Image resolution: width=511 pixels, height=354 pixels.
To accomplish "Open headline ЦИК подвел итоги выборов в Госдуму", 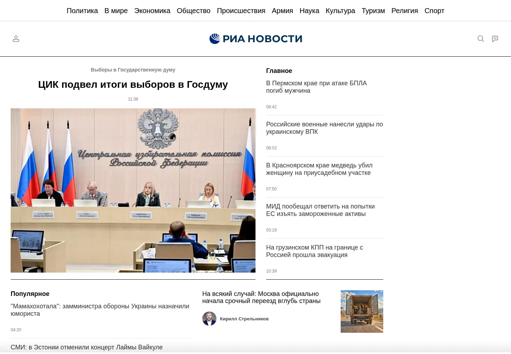I will [133, 85].
